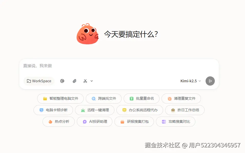This screenshot has width=245, height=153.
Task: Toggle the WorkSpace mode button
Action: (x=39, y=81)
